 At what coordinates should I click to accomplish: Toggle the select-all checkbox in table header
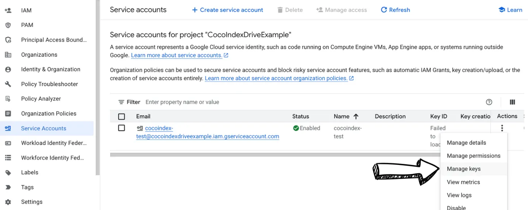121,116
